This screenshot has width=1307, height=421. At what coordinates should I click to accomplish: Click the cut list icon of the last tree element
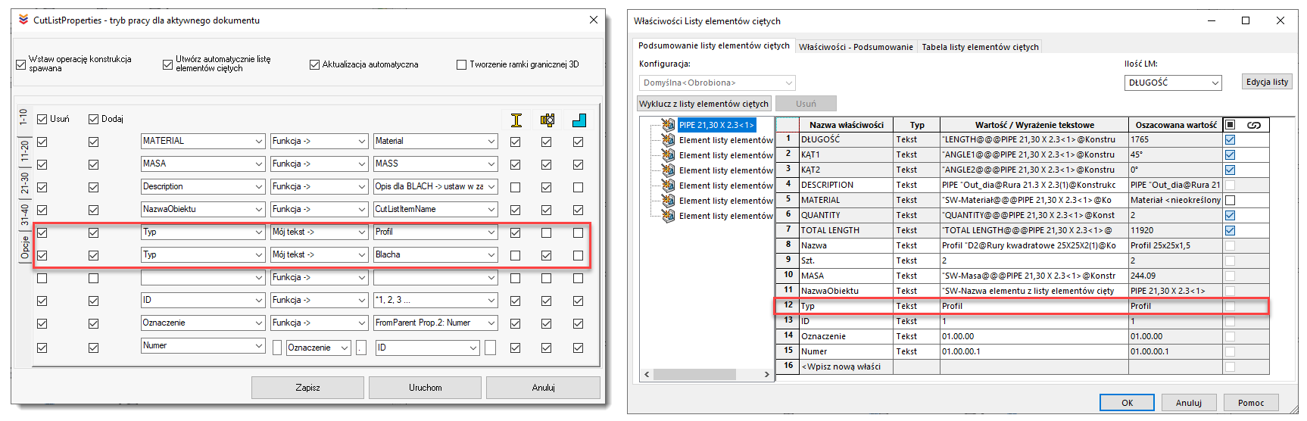point(668,216)
